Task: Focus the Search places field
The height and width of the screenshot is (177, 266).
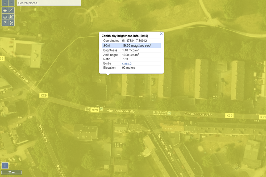Action: 49,3
